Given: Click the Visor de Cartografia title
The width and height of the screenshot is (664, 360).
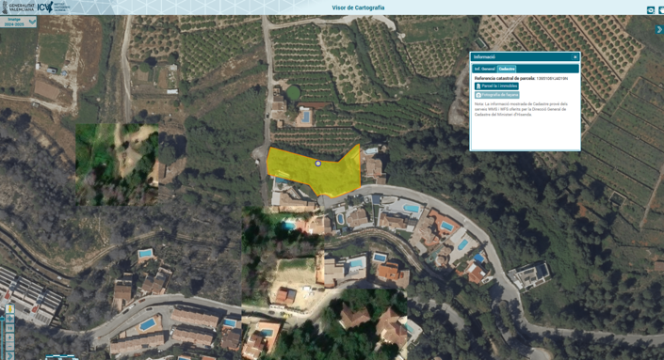Looking at the screenshot, I should click(x=358, y=8).
